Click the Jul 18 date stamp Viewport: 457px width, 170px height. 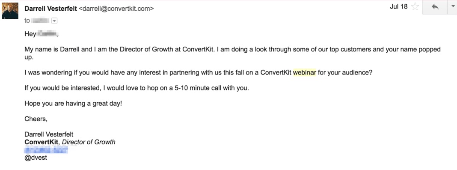(x=399, y=7)
